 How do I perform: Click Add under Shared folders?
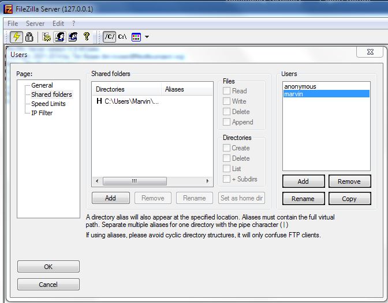click(x=111, y=198)
